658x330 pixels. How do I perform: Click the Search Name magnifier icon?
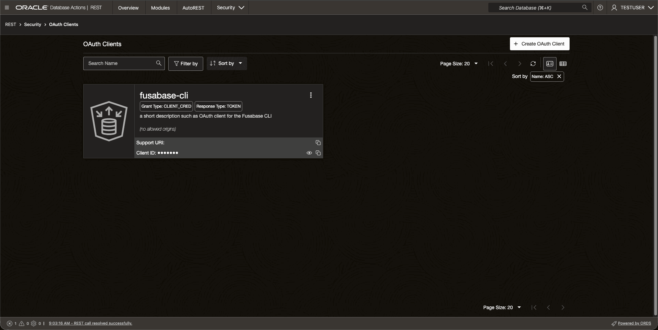point(159,63)
